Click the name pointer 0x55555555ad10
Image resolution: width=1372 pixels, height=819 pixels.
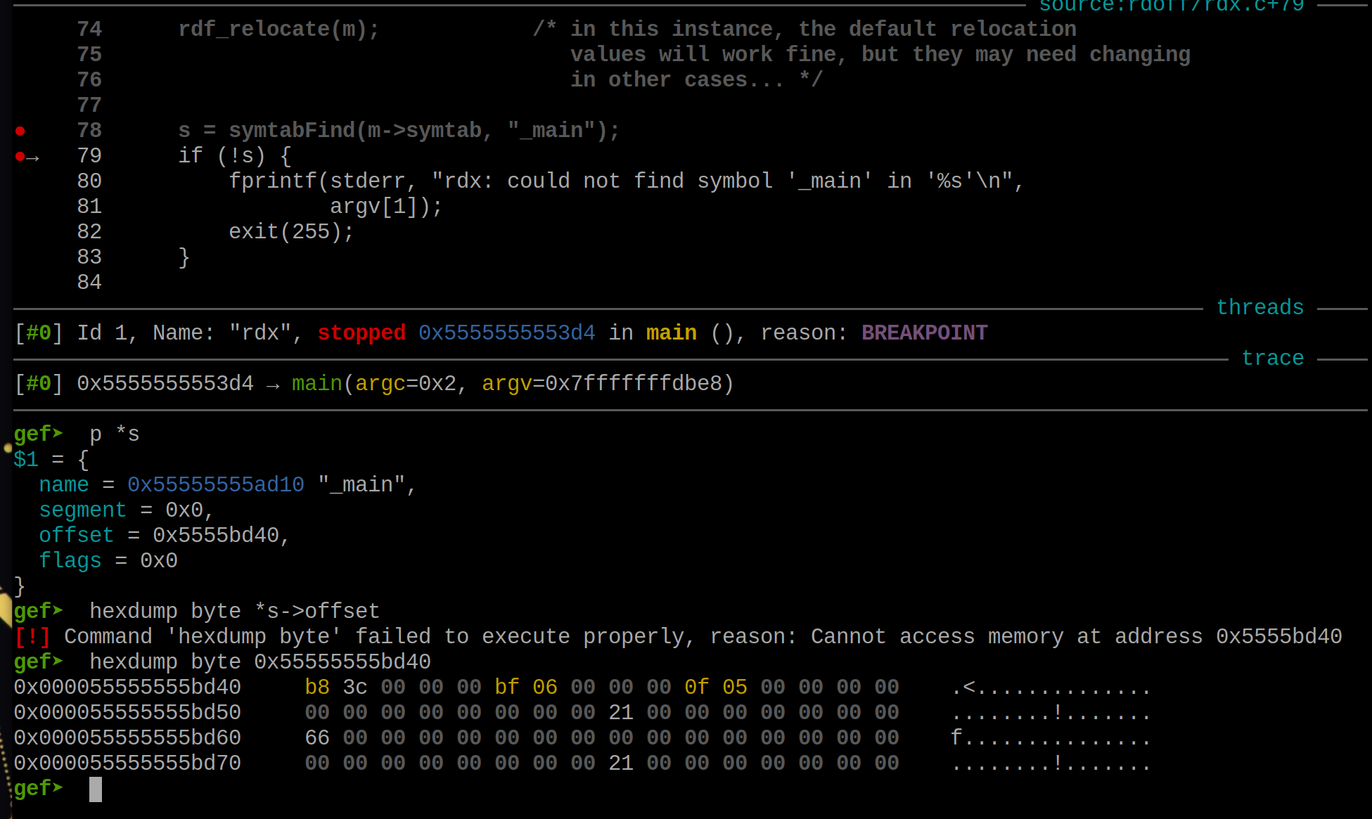click(215, 485)
